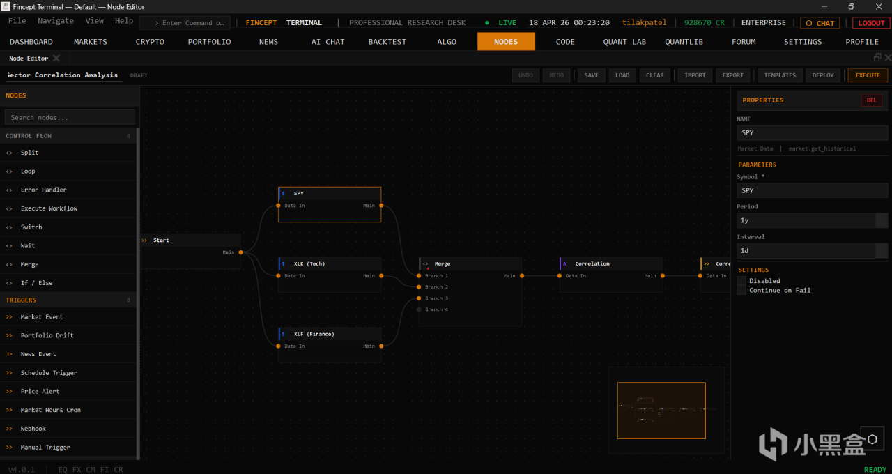Click the Logout button
The width and height of the screenshot is (892, 474).
click(871, 23)
